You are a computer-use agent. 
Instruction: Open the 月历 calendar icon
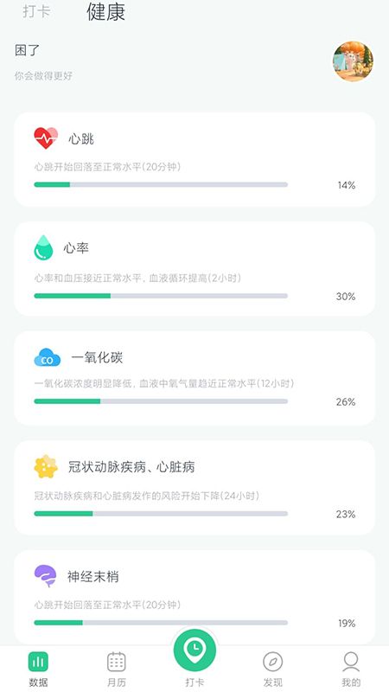point(117,662)
